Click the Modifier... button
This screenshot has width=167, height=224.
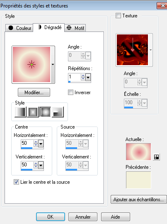[x=34, y=93]
